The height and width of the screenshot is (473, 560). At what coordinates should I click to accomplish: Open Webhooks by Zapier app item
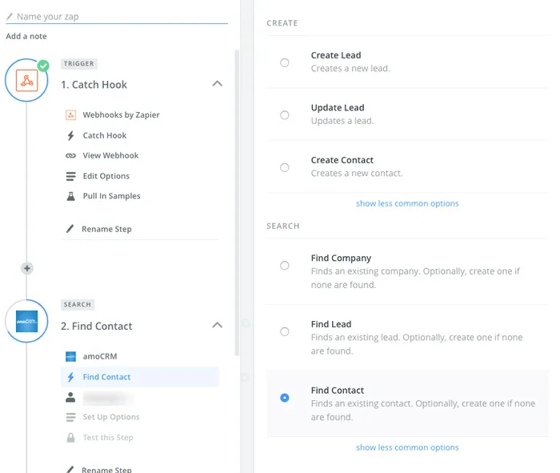(x=121, y=115)
